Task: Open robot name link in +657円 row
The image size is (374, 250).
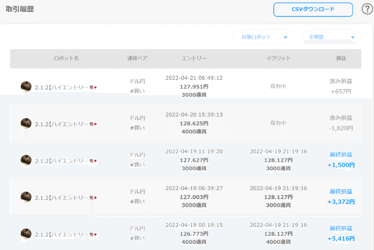Action: tap(62, 88)
